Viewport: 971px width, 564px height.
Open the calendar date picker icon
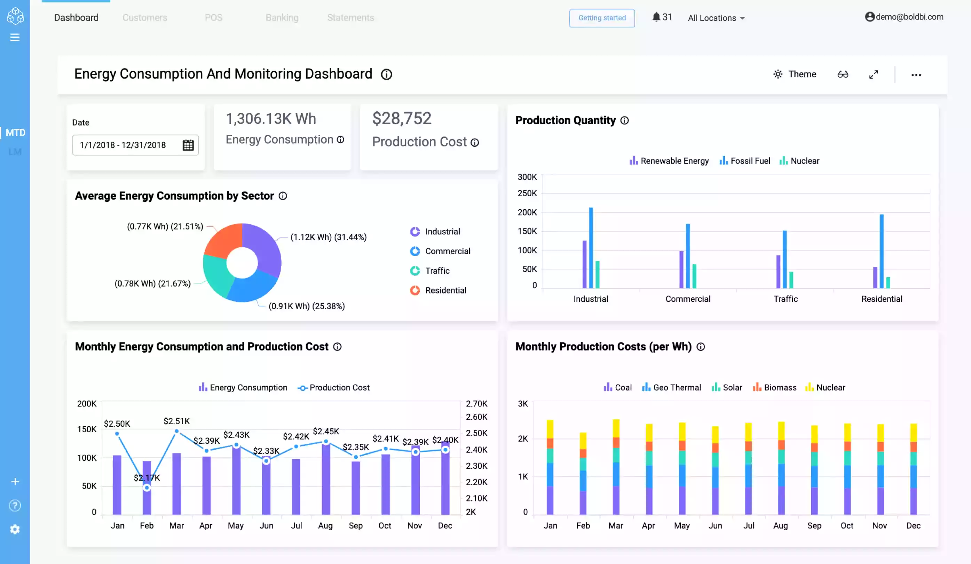(x=188, y=145)
